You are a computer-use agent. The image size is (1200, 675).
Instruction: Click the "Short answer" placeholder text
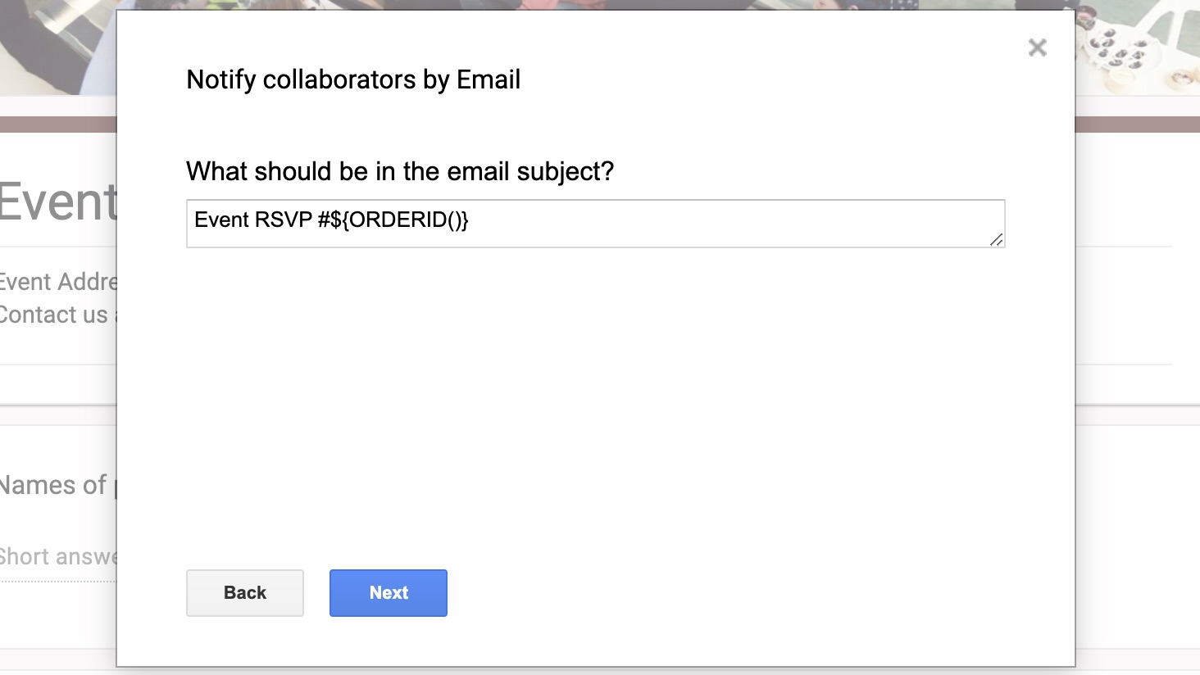(57, 557)
